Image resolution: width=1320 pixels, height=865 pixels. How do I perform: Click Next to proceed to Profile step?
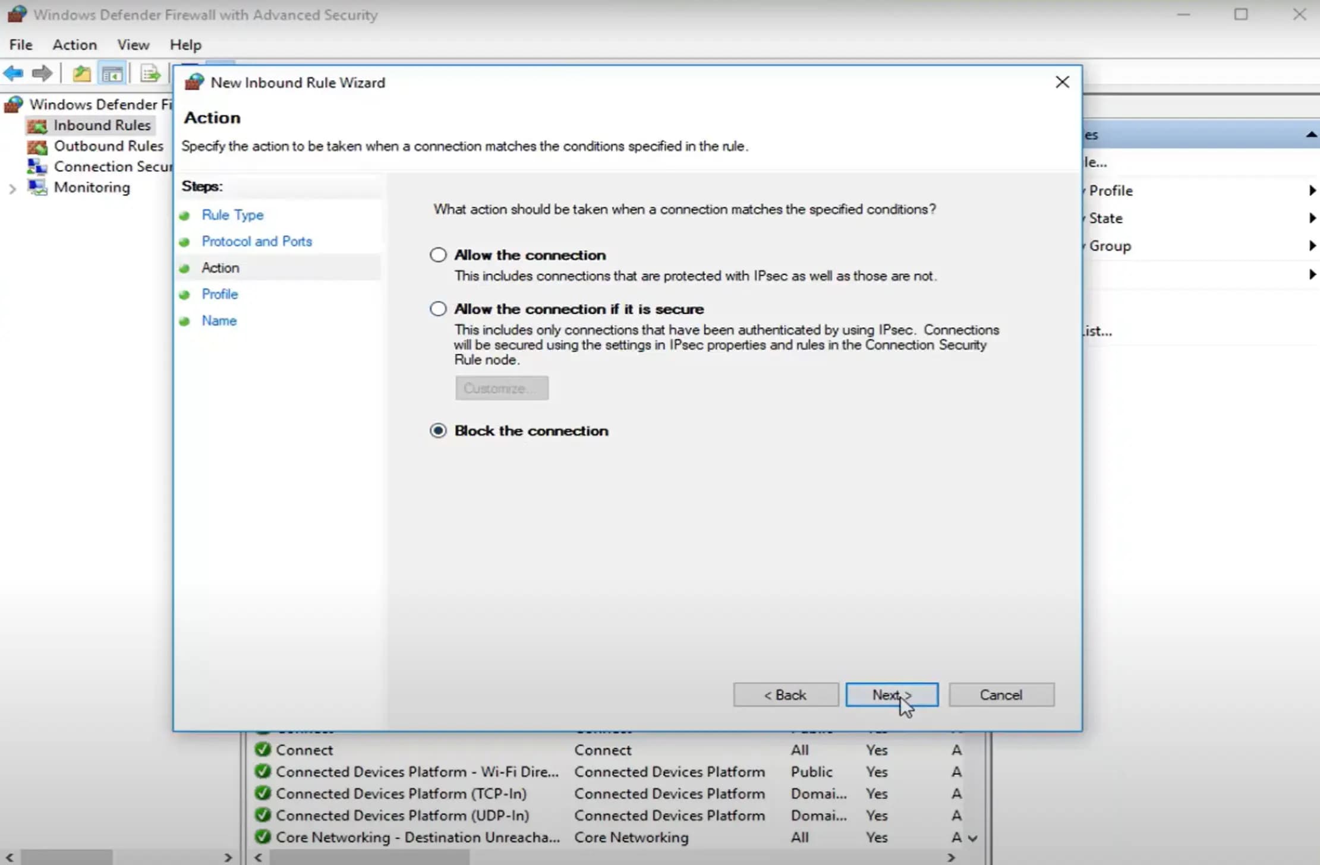click(891, 695)
